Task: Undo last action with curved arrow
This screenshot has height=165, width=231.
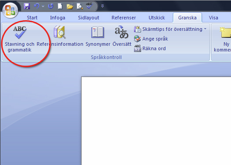Action: pos(37,6)
